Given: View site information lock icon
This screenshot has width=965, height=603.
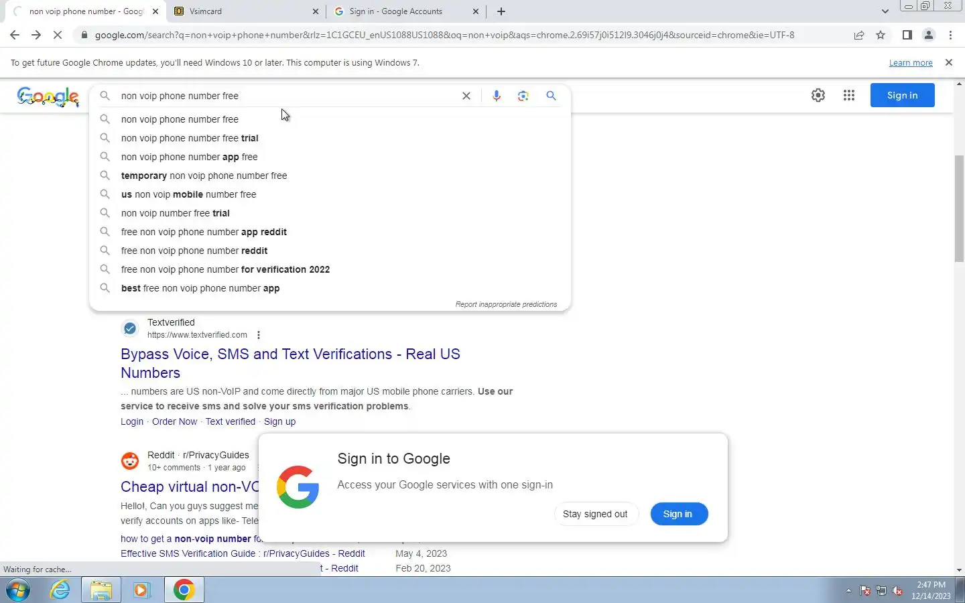Looking at the screenshot, I should [84, 35].
